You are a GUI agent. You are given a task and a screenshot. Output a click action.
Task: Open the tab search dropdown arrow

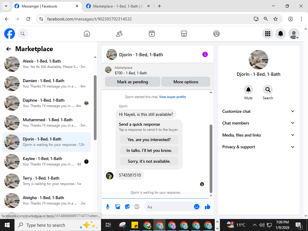coord(6,6)
